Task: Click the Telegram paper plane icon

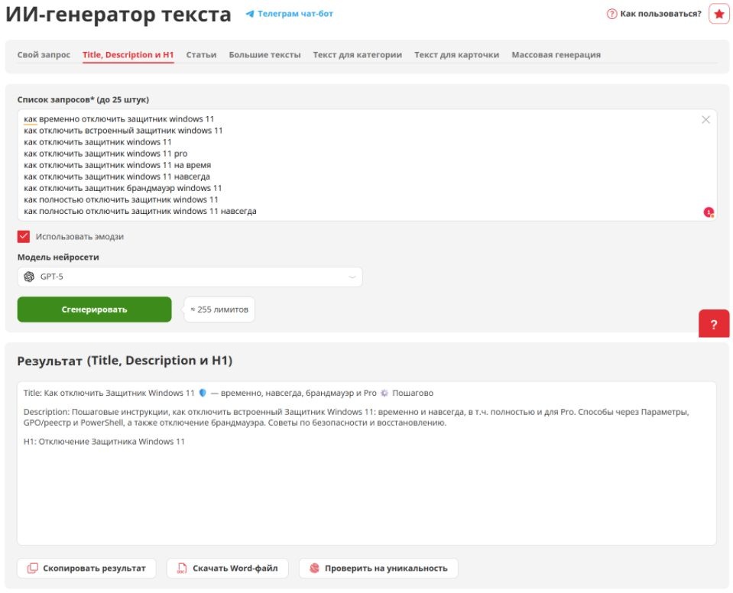Action: 249,14
